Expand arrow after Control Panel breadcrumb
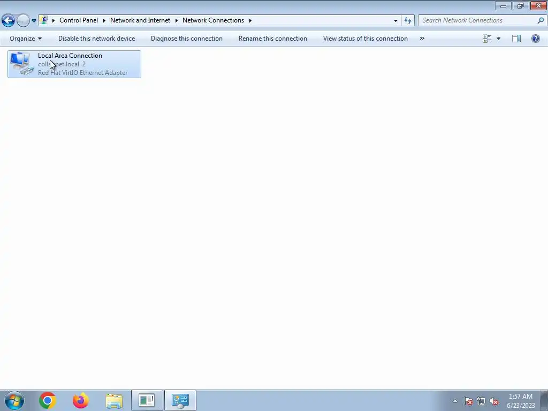The width and height of the screenshot is (548, 411). tap(104, 20)
